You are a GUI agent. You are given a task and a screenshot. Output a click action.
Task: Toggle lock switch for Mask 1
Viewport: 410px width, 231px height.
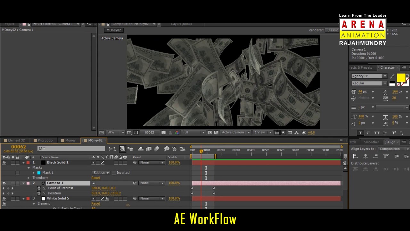[x=17, y=173]
